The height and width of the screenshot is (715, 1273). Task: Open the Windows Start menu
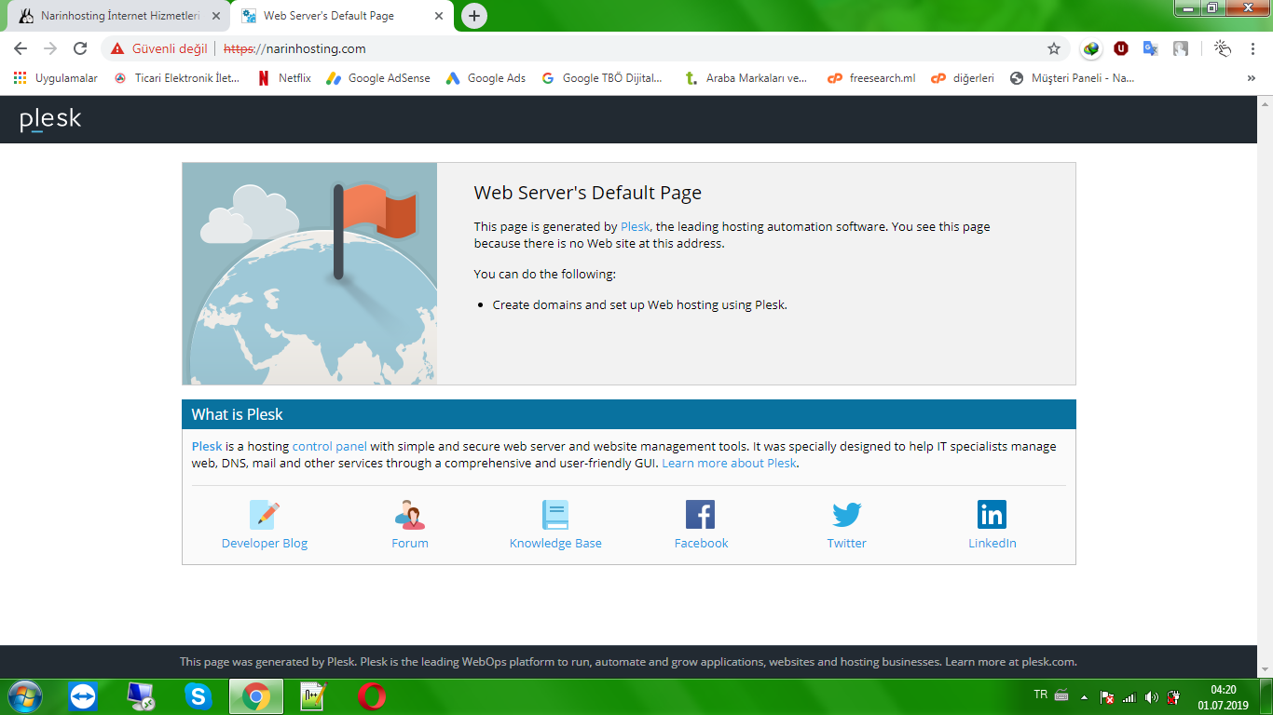(23, 696)
